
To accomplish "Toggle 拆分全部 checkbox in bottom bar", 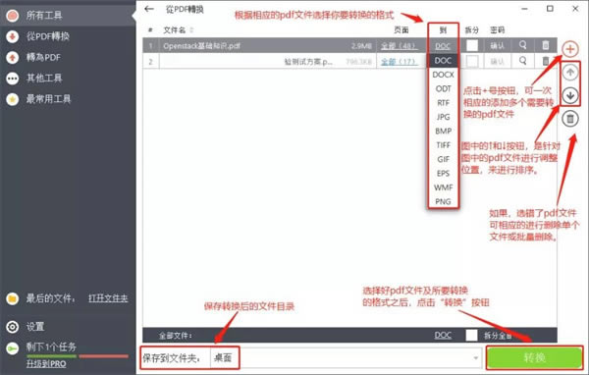I will [471, 335].
